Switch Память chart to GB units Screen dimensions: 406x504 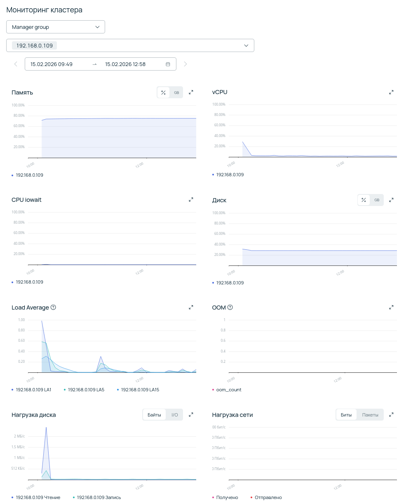176,92
